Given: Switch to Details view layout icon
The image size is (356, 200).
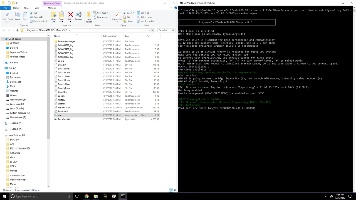Looking at the screenshot, I should [171, 190].
